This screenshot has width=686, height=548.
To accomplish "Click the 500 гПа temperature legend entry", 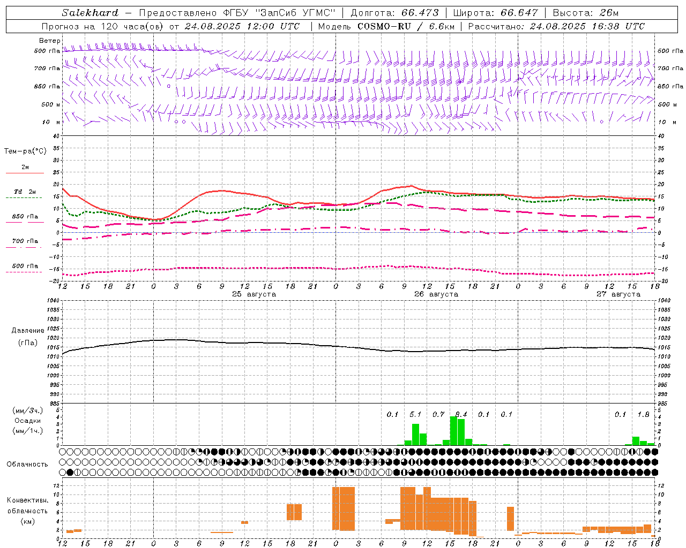I will 25,266.
